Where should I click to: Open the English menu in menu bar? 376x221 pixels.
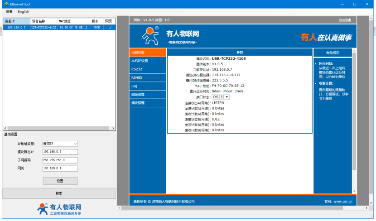[x=24, y=11]
